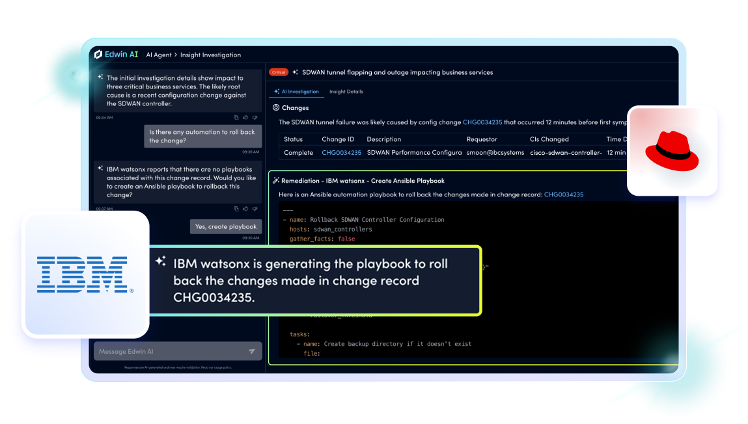Screen dimensions: 748x424
Task: Open CHG0034235 link in the remediation description
Action: (563, 194)
